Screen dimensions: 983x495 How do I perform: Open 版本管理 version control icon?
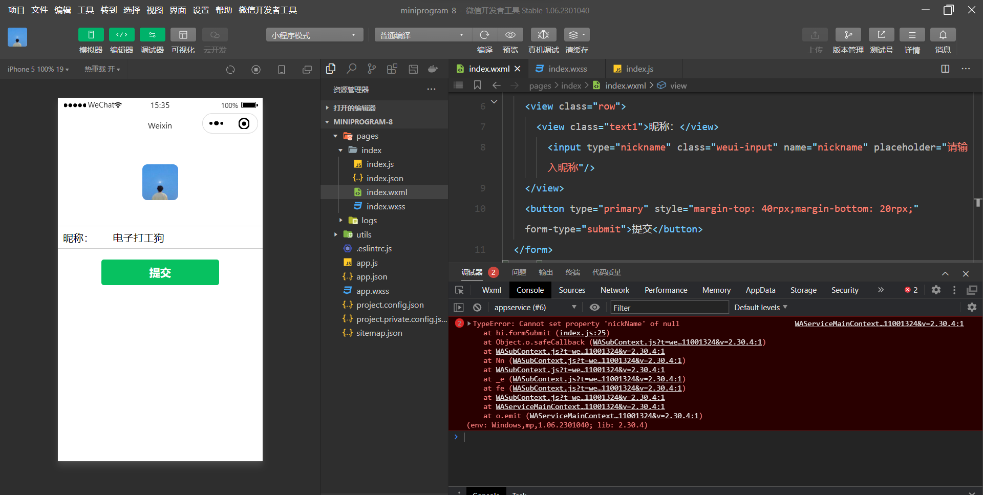[848, 35]
